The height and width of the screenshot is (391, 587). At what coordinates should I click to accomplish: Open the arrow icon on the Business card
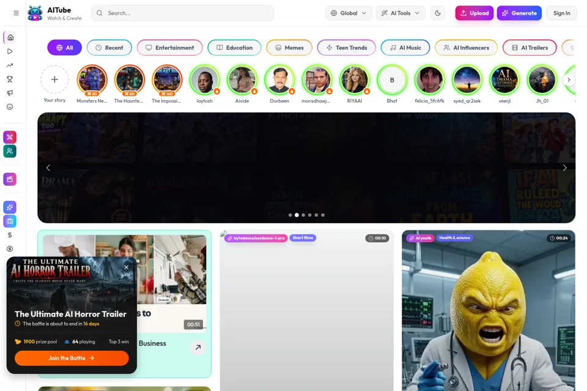(198, 347)
